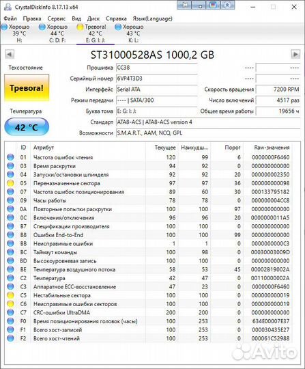This screenshot has width=305, height=369.
Task: Open the Файл menu
Action: point(10,18)
